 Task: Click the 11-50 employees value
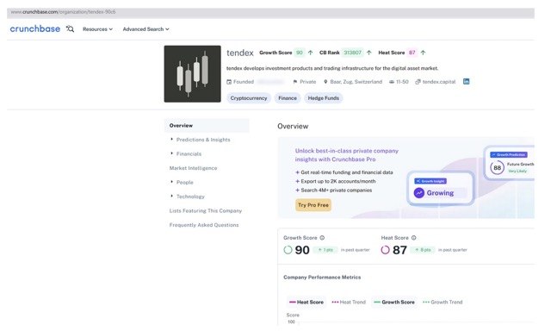pyautogui.click(x=402, y=82)
